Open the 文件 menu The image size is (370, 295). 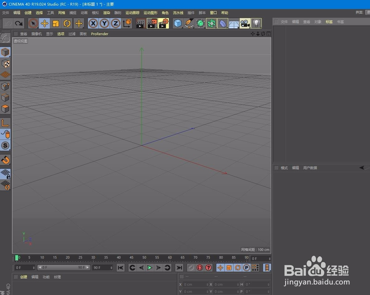6,13
